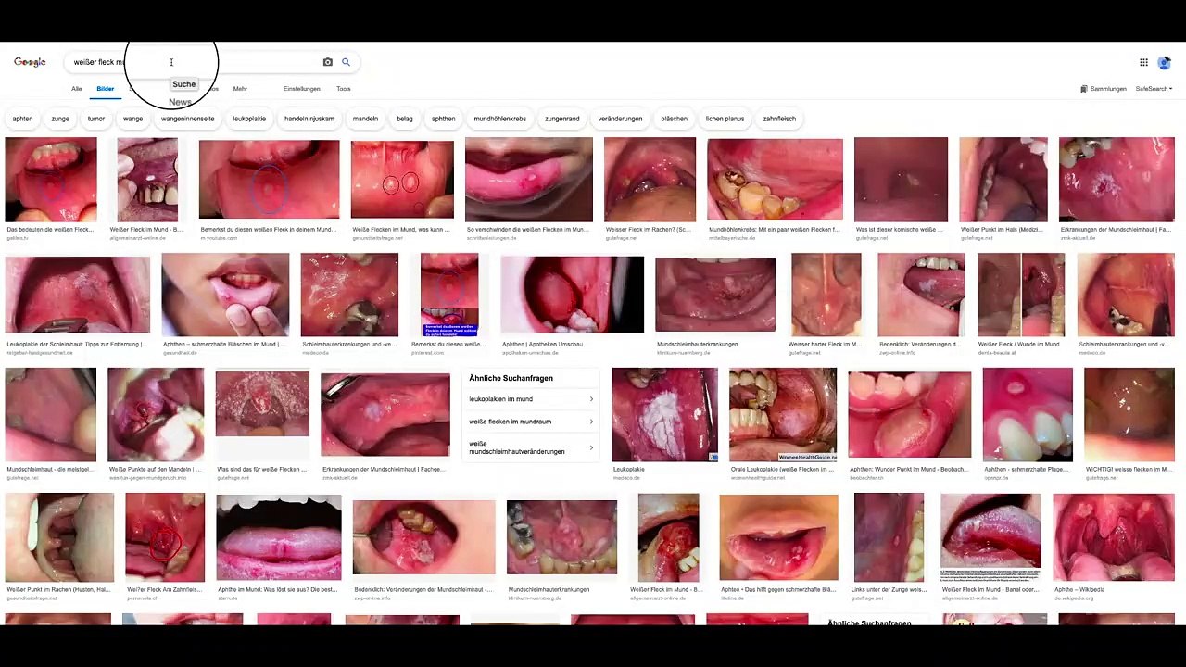
Task: Filter by the 'belag' chip
Action: (405, 119)
